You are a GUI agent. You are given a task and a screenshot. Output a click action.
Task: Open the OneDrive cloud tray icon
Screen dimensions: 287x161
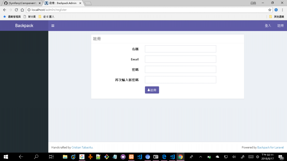217,157
